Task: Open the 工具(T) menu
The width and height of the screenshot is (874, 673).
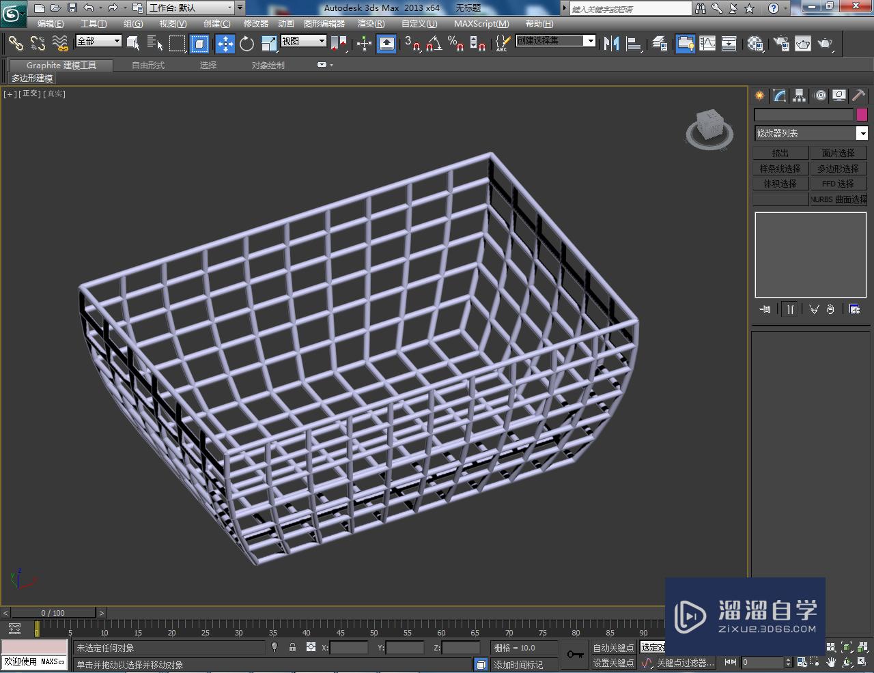Action: [94, 23]
